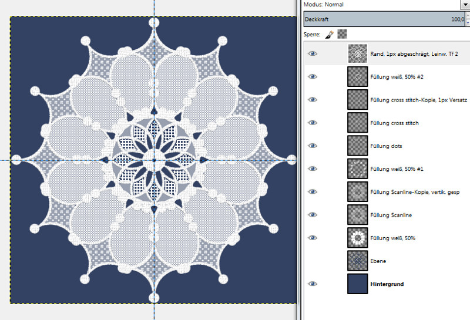470x320 pixels.
Task: Toggle visibility of 'Füllung Scanline' layer
Action: pos(313,215)
